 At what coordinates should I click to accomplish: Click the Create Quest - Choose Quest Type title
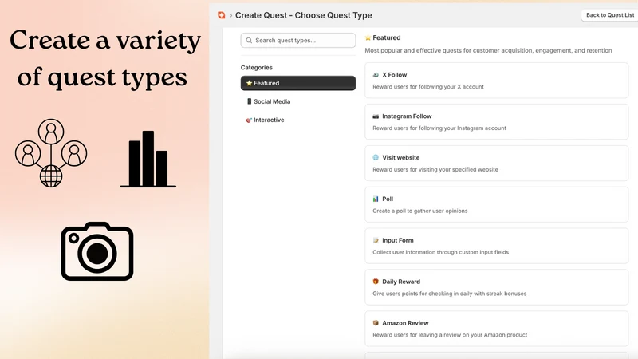tap(304, 15)
